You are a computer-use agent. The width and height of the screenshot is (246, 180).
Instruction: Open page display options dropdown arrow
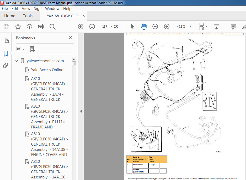coord(206,27)
